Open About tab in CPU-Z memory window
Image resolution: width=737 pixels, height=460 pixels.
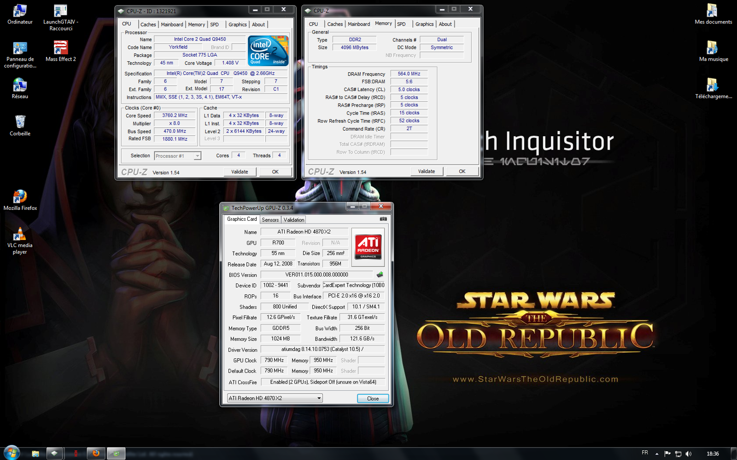(x=445, y=24)
